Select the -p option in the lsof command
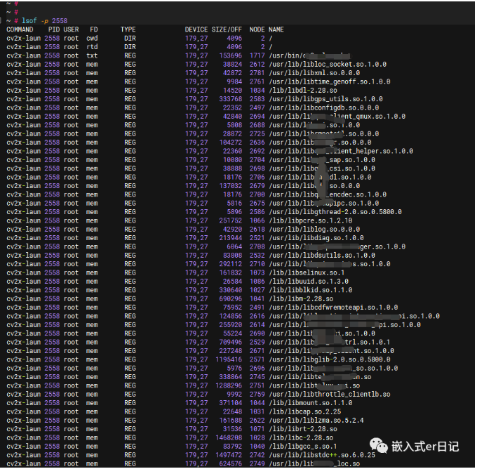 (45, 21)
